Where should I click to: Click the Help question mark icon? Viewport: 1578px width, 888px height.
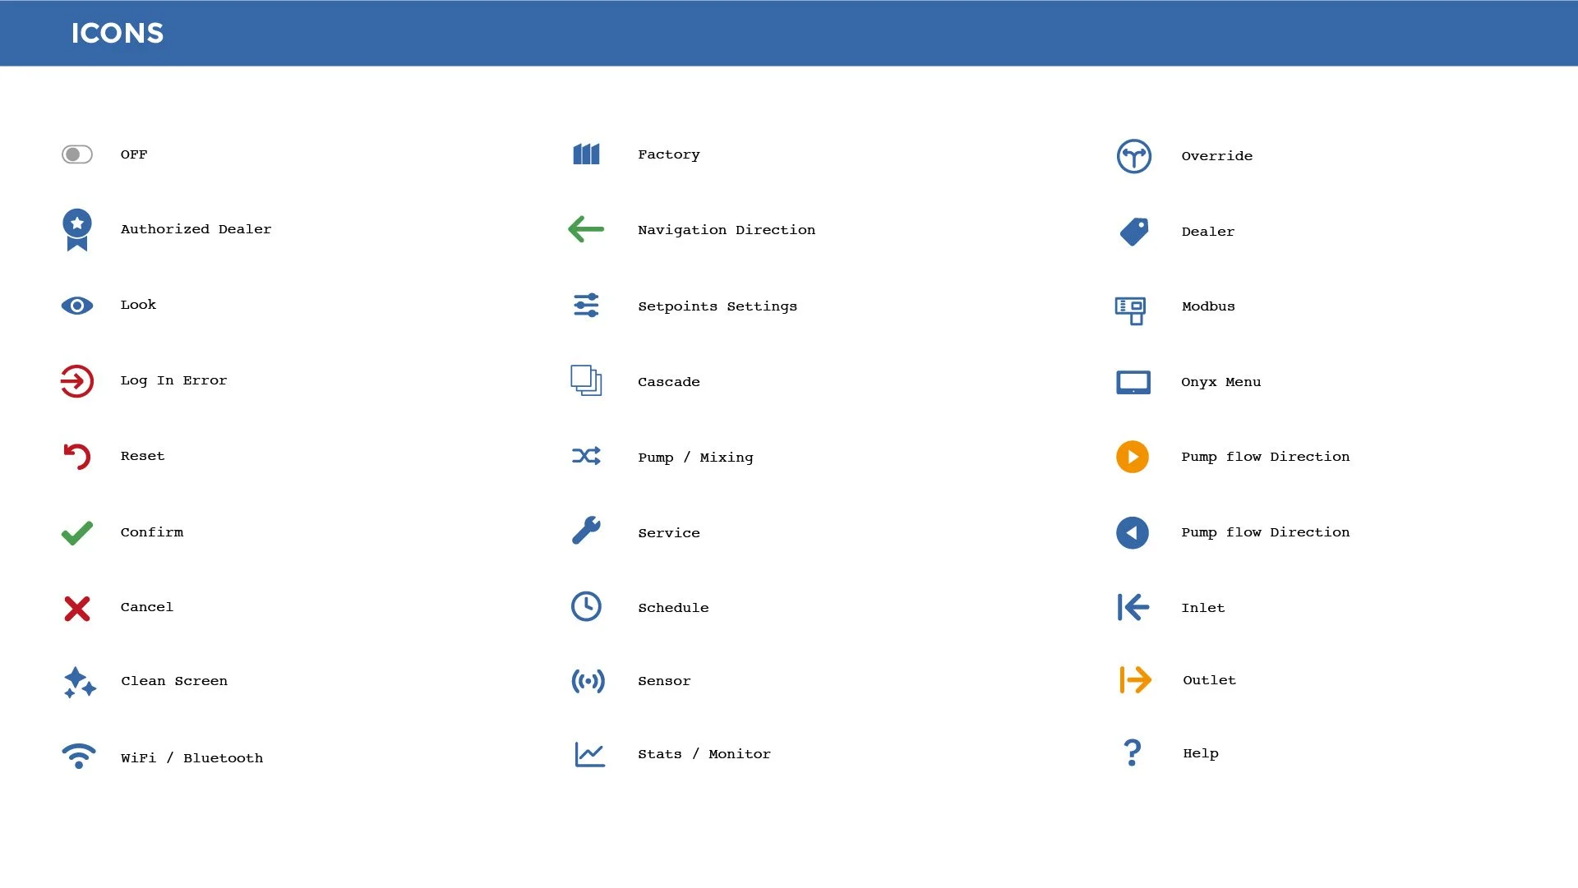(1133, 752)
